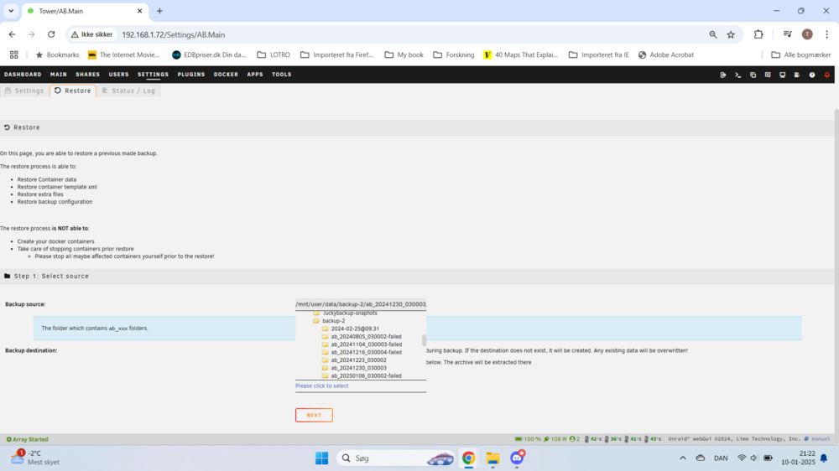The width and height of the screenshot is (839, 471).
Task: Select the Restore tab
Action: coord(73,91)
